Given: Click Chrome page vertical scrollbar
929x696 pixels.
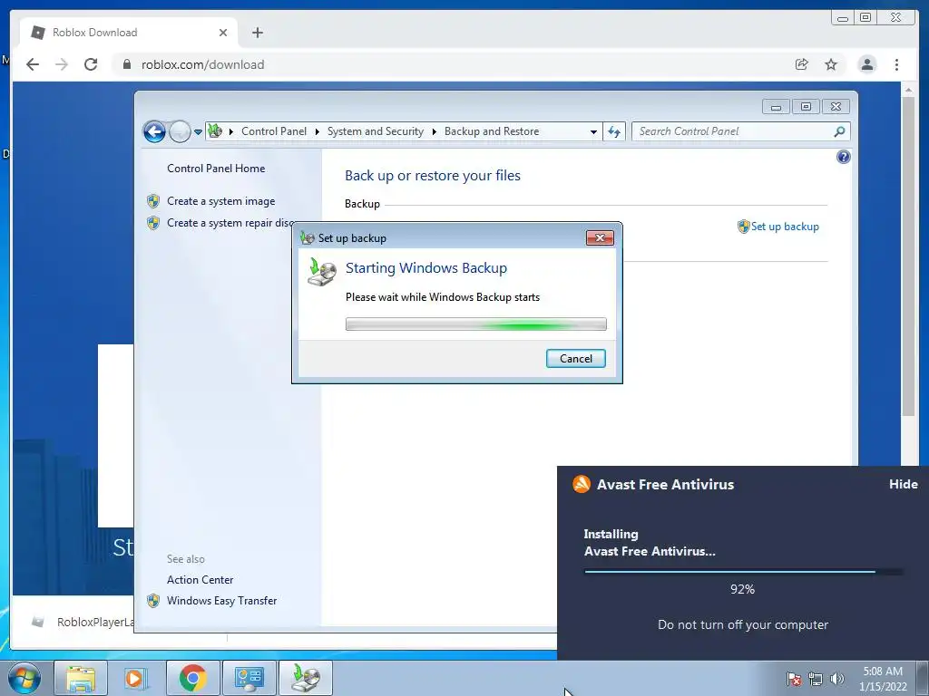Looking at the screenshot, I should 908,256.
